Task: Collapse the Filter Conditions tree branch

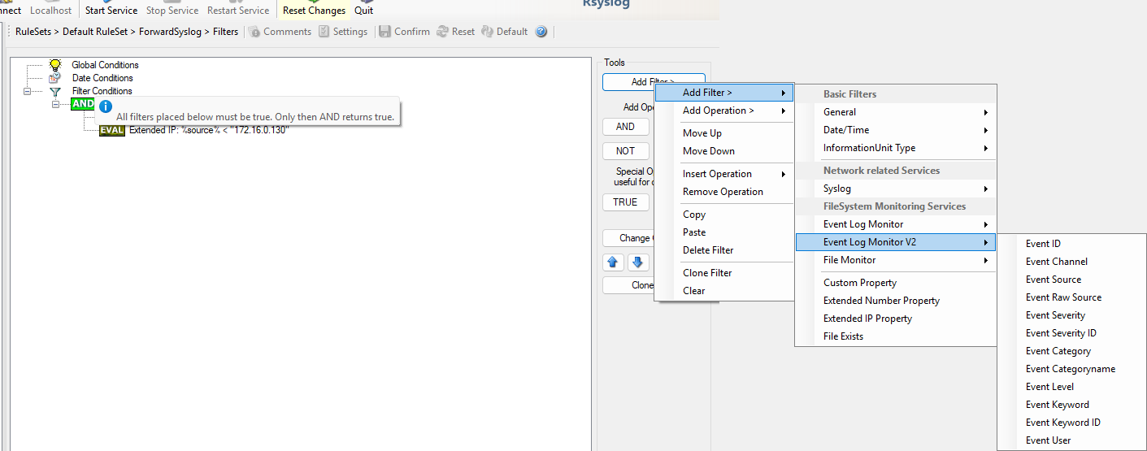Action: tap(27, 91)
